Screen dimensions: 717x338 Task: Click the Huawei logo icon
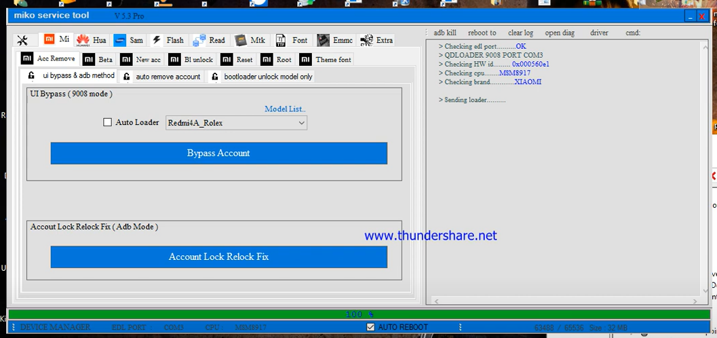[x=83, y=40]
